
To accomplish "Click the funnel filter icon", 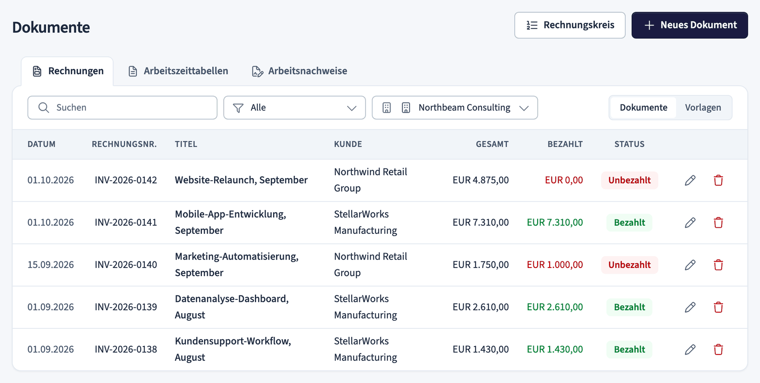I will coord(238,108).
